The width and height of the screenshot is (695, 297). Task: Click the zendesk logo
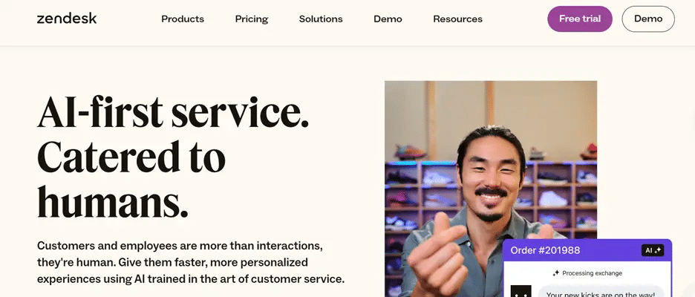pyautogui.click(x=67, y=19)
